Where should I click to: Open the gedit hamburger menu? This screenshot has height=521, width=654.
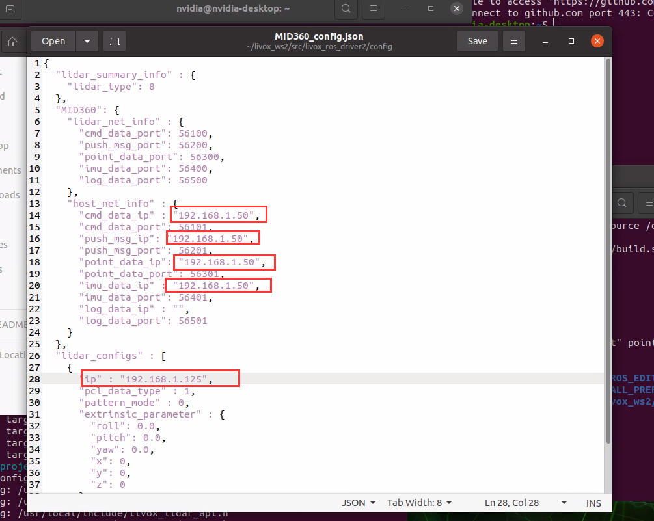pyautogui.click(x=514, y=41)
